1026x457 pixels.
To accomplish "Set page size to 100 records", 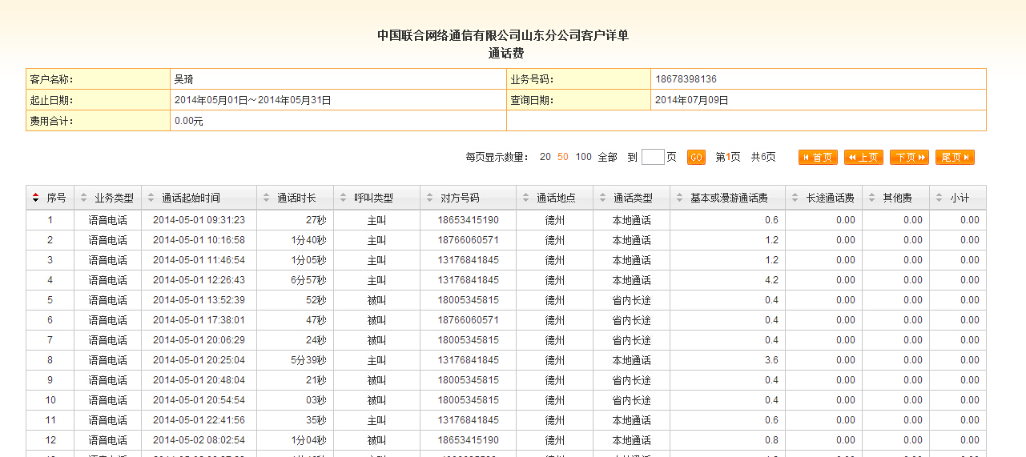I will 583,158.
